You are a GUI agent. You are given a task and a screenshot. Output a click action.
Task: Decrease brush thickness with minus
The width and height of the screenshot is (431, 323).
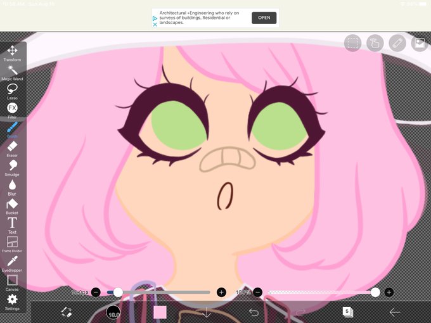[x=96, y=292]
